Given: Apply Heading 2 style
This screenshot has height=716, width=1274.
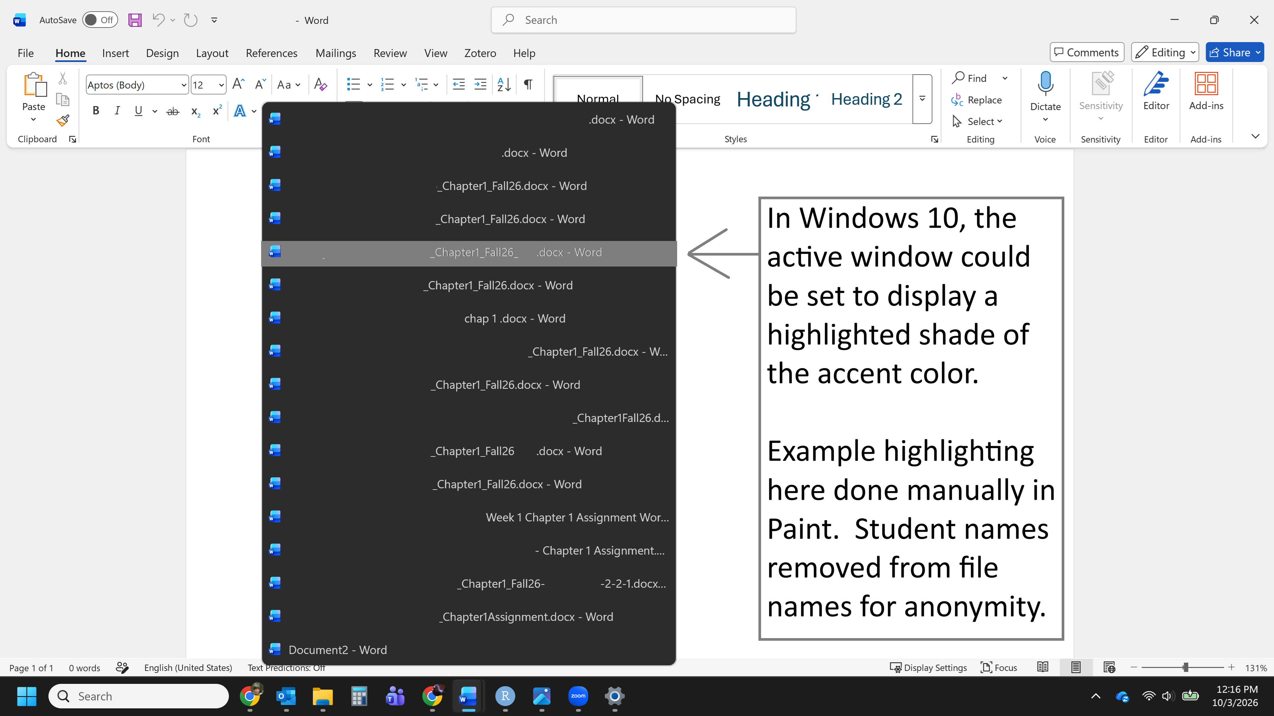Looking at the screenshot, I should point(867,99).
